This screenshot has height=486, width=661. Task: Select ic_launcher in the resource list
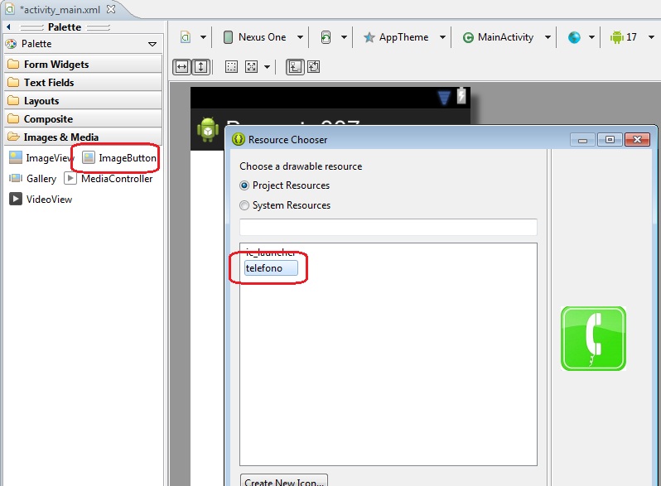click(x=270, y=252)
